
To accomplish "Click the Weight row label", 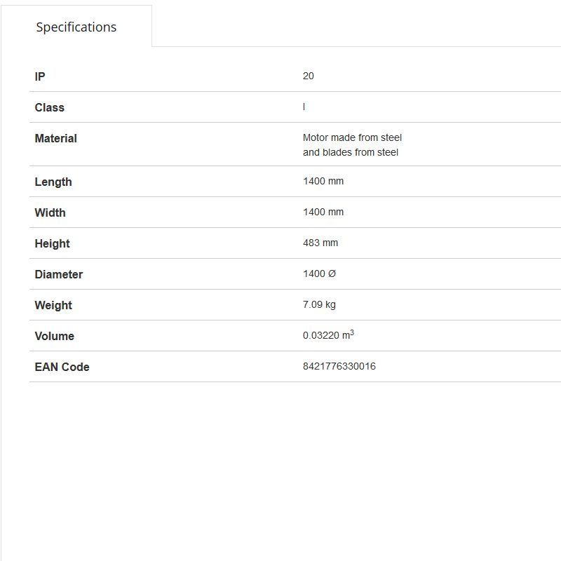I will coord(53,305).
